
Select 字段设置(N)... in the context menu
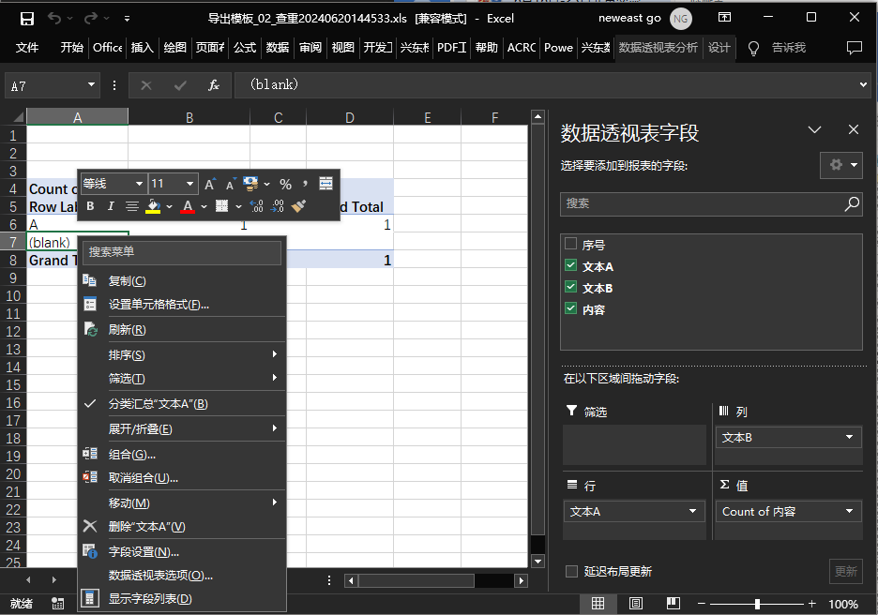click(x=144, y=552)
